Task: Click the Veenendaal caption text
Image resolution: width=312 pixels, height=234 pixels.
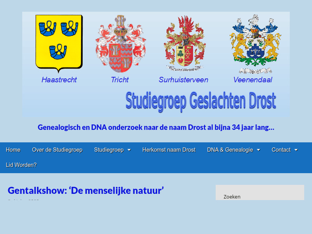Action: [253, 80]
